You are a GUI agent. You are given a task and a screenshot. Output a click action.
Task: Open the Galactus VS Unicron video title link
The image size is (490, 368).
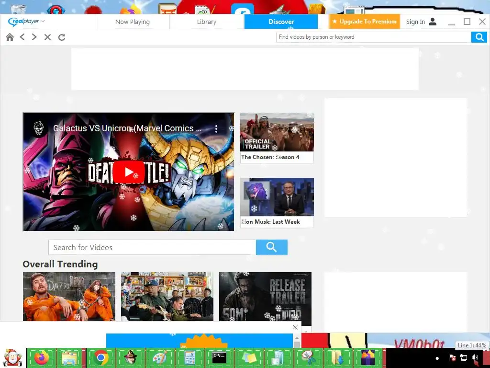coord(127,128)
